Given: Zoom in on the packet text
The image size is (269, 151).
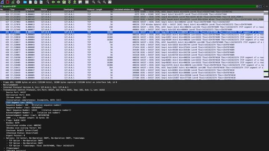Looking at the screenshot, I should (93, 2).
